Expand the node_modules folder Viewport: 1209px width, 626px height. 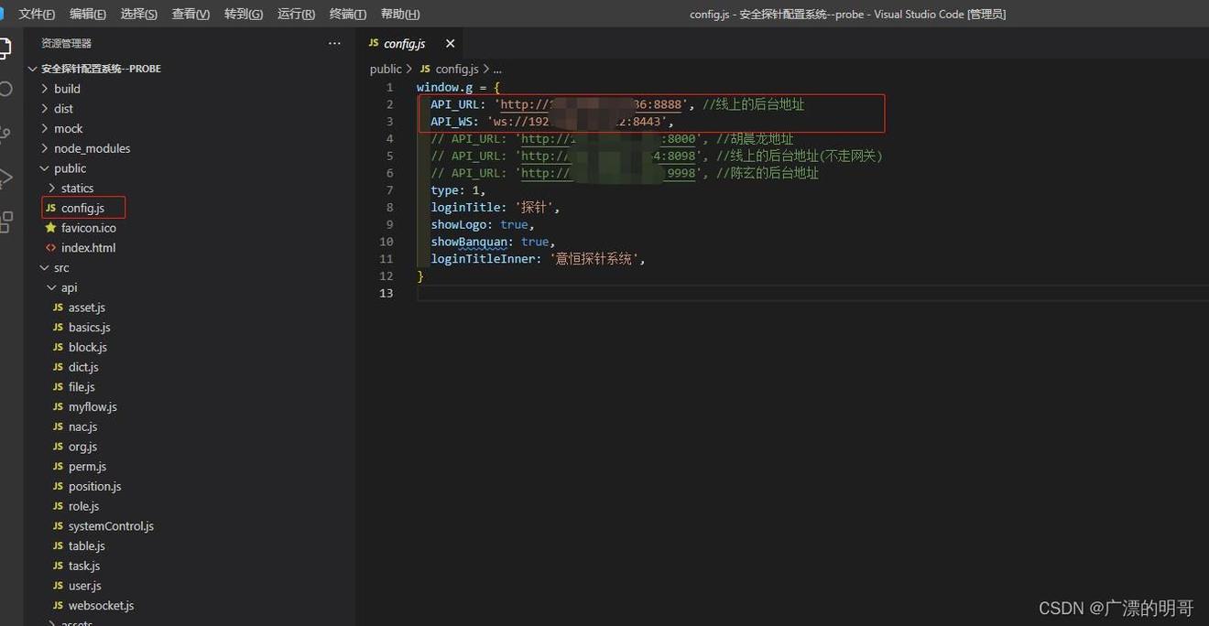click(92, 148)
